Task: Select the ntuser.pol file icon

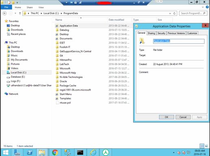Action: tap(57, 103)
